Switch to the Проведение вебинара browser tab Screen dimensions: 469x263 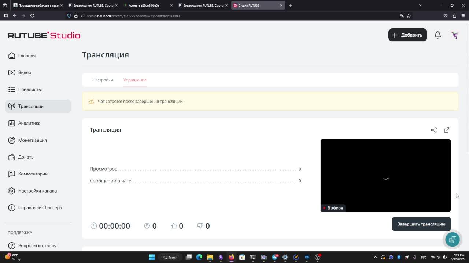[x=38, y=5]
